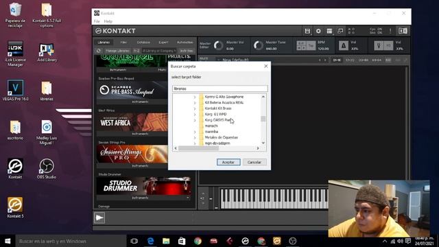
Task: Expand the marimba folder arrow
Action: pos(195,132)
